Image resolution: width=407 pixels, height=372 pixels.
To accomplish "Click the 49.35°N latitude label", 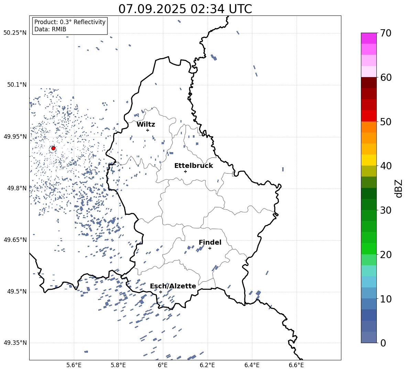I will point(15,343).
